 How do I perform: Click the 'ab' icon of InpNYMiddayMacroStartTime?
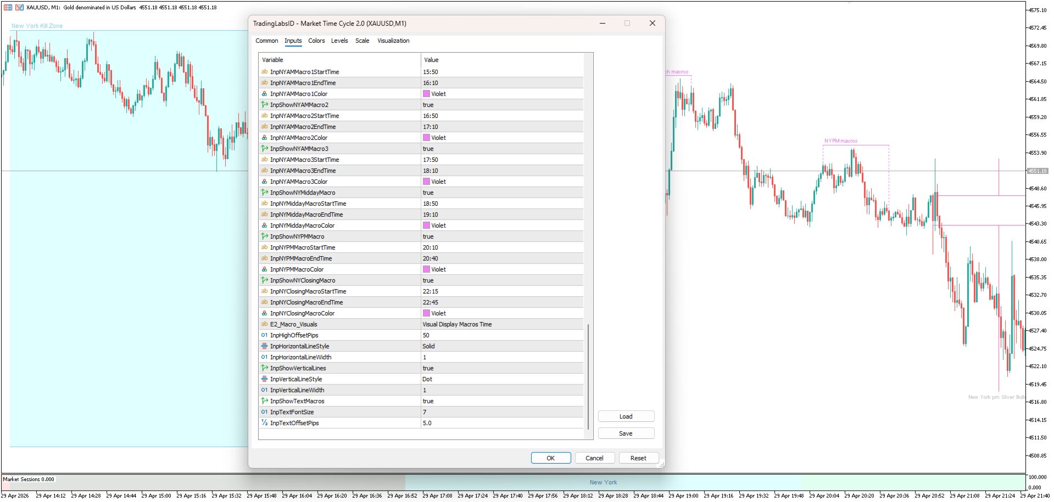[x=264, y=204]
